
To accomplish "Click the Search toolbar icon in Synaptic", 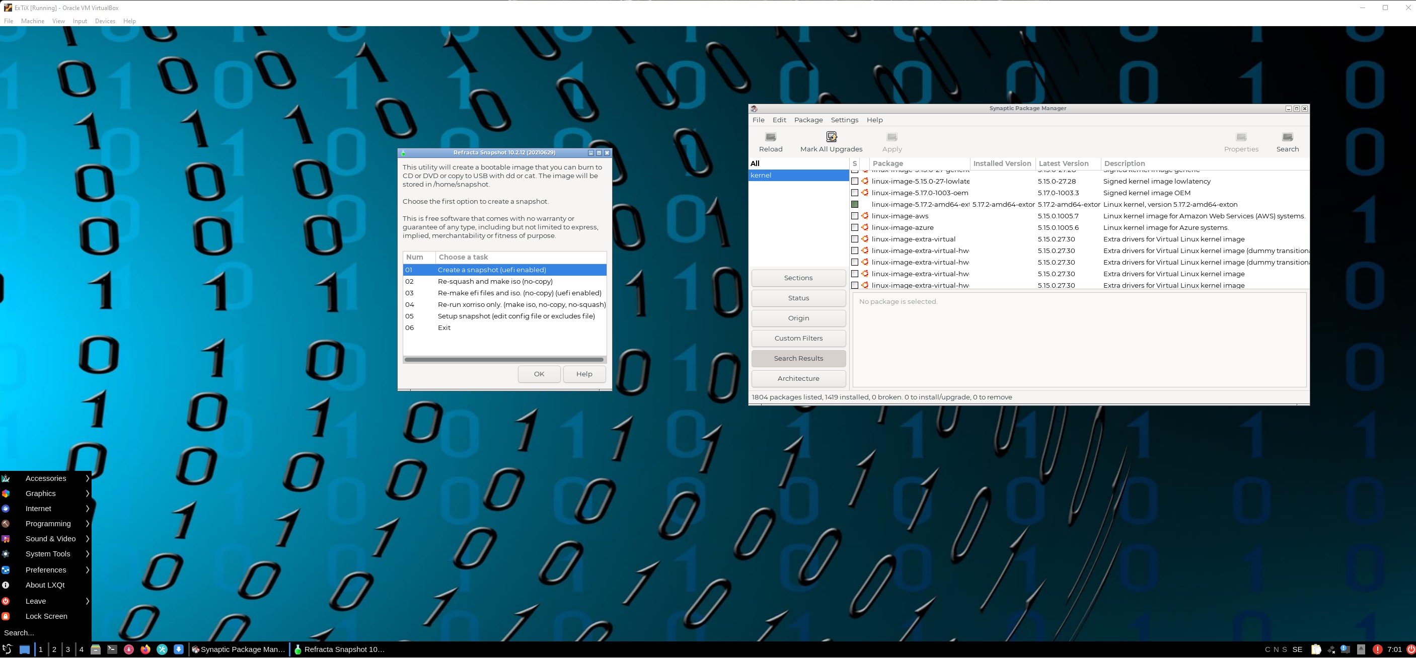I will (x=1287, y=137).
